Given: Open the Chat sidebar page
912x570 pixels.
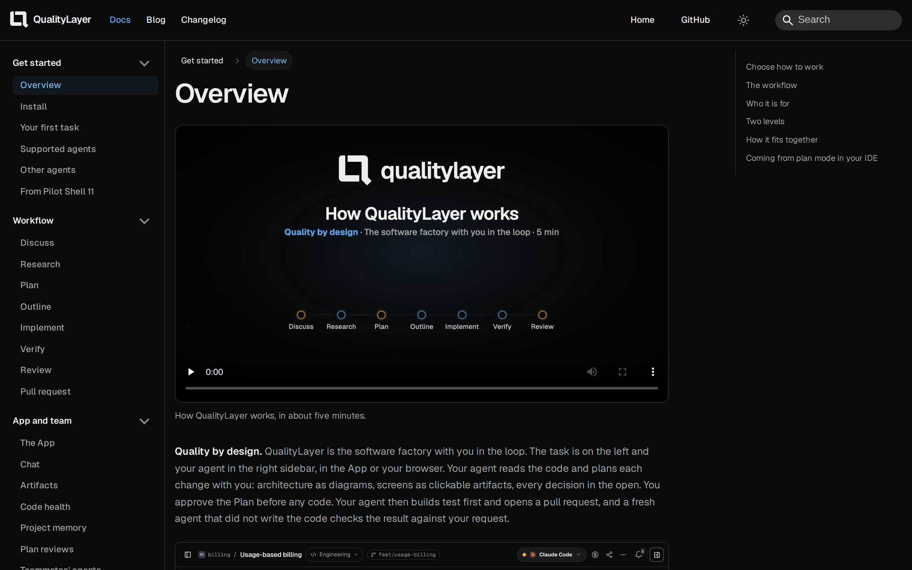Looking at the screenshot, I should click(30, 465).
